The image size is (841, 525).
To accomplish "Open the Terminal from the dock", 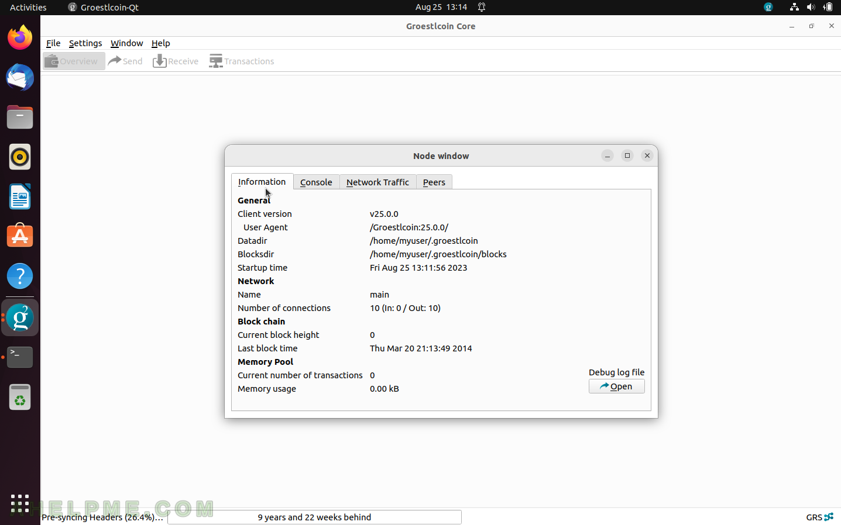I will pyautogui.click(x=20, y=357).
